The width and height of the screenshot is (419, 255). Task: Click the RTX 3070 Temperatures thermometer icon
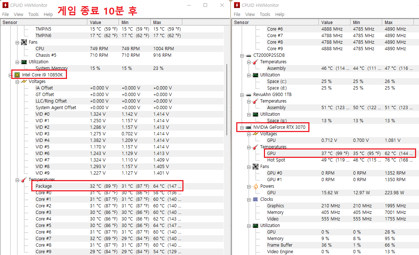click(x=256, y=147)
